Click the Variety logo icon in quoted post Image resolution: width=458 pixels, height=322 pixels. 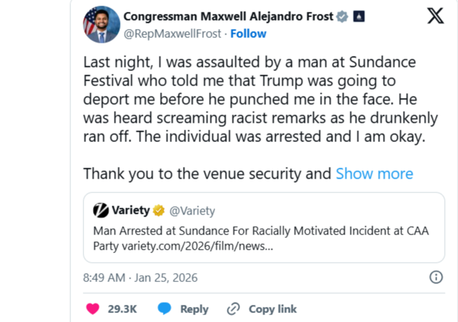pos(101,210)
